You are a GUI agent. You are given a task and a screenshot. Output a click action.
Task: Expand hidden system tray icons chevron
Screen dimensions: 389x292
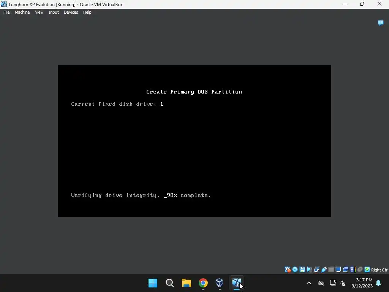[309, 283]
